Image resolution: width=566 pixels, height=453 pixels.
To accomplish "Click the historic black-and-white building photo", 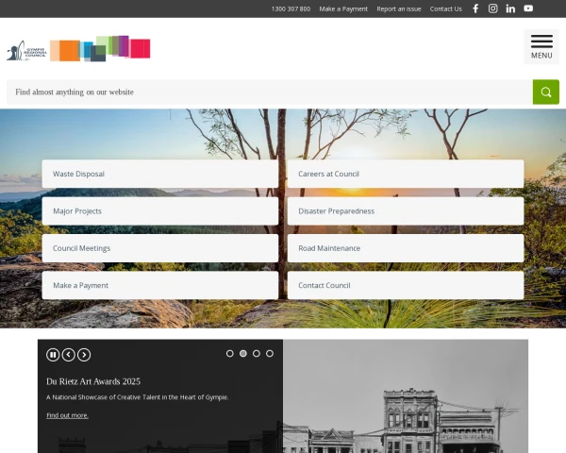I will pyautogui.click(x=406, y=396).
